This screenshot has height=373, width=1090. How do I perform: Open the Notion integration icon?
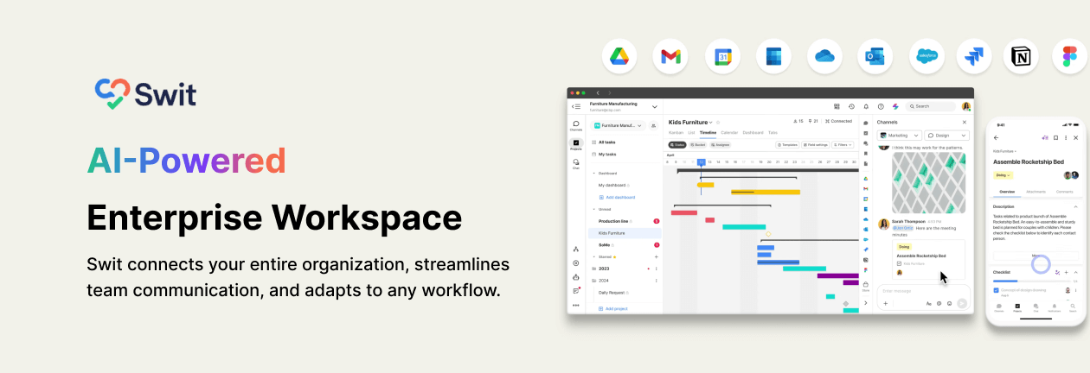point(1021,56)
